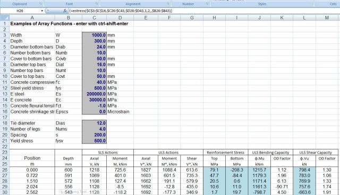340x195 pixels.
Task: Select column H header
Action: tap(214, 17)
